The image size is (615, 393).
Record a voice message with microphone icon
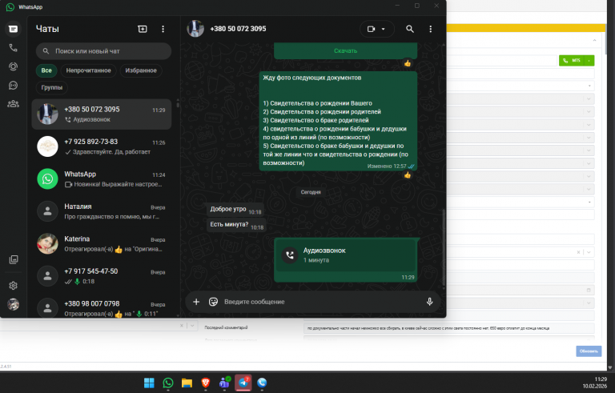pyautogui.click(x=429, y=302)
